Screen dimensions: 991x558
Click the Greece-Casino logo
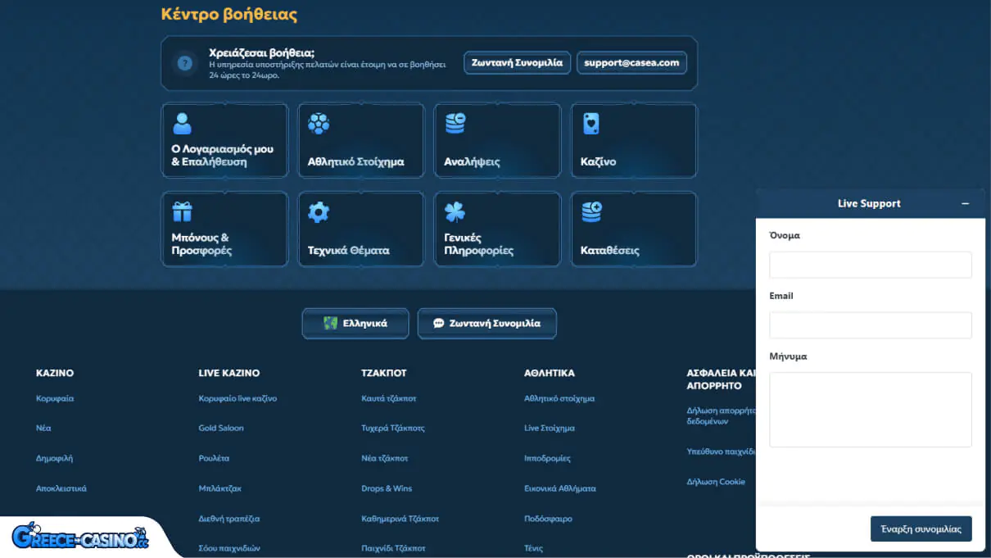(x=80, y=537)
